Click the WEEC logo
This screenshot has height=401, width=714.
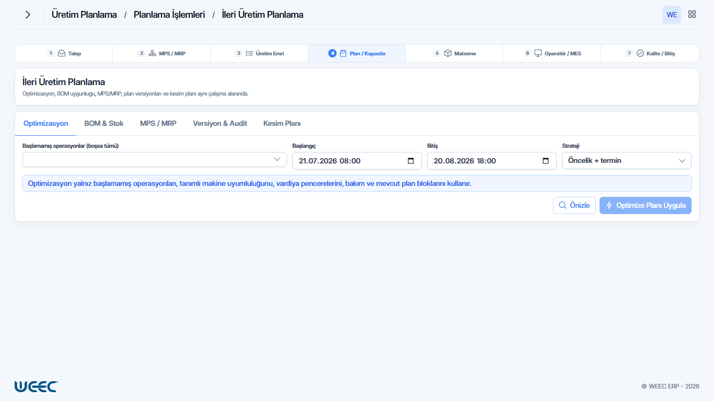tap(36, 386)
